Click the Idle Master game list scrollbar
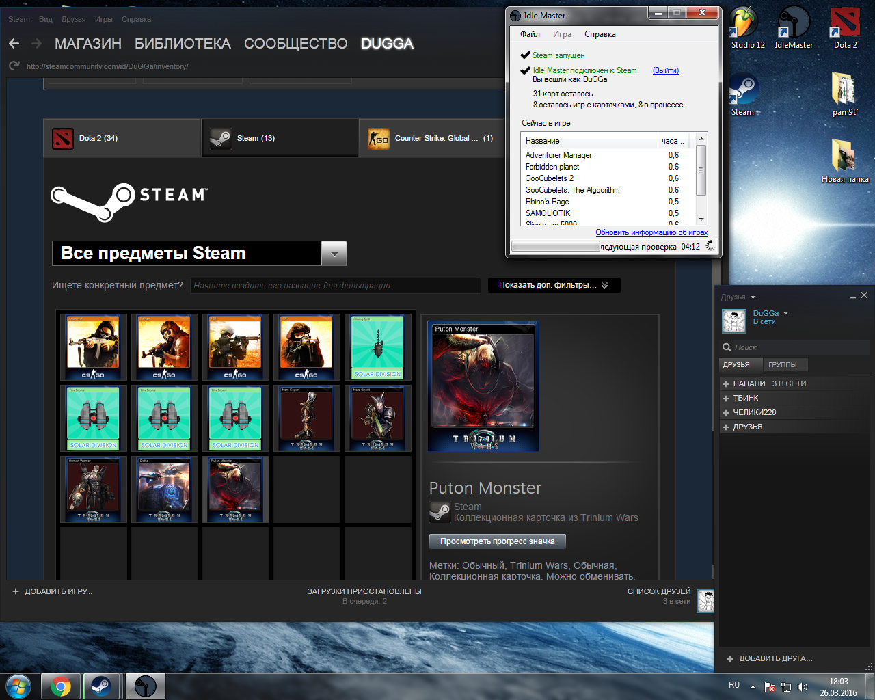The image size is (875, 700). click(701, 171)
